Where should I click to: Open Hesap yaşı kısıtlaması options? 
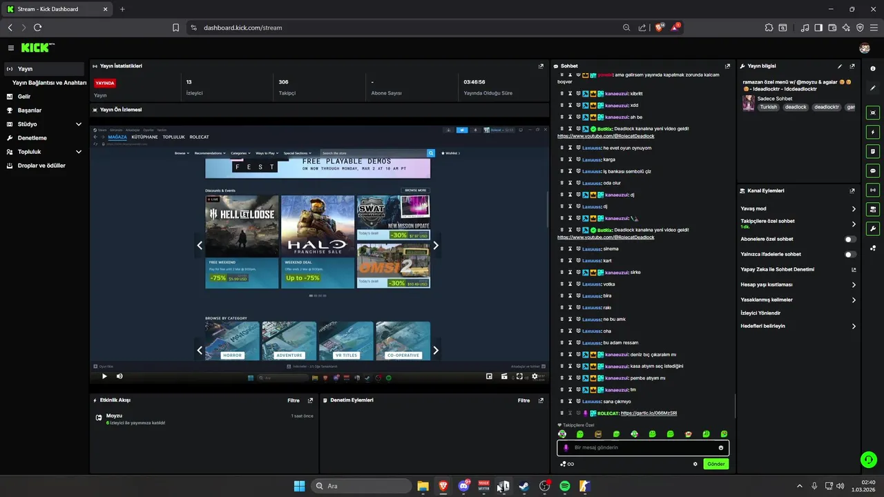coord(798,284)
